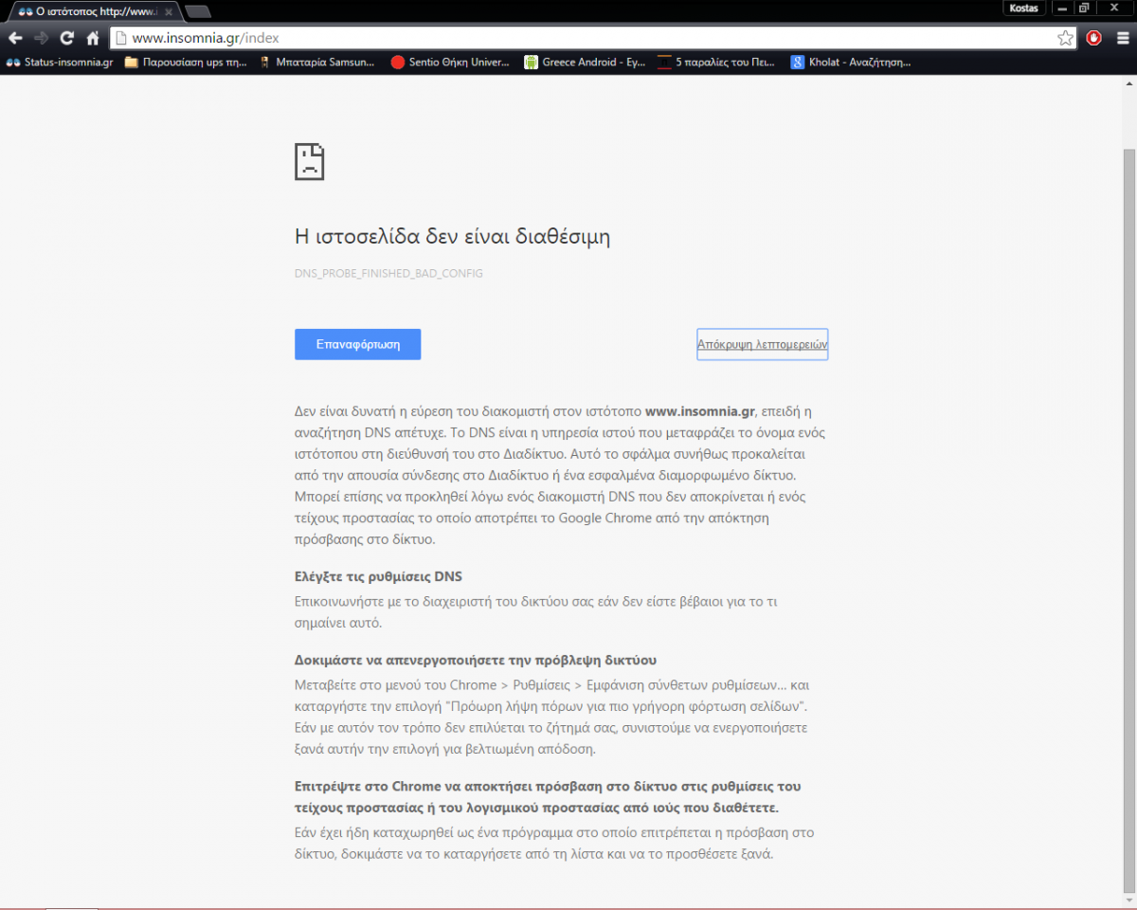Image resolution: width=1137 pixels, height=910 pixels.
Task: Open the home page via house icon
Action: pyautogui.click(x=93, y=38)
